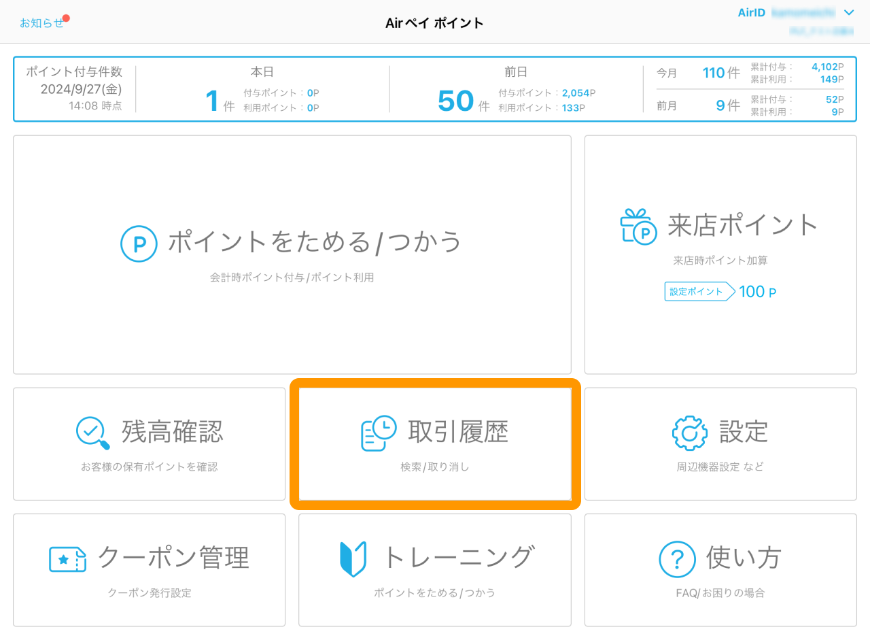Click the gift box visit-point icon
Image resolution: width=870 pixels, height=640 pixels.
pyautogui.click(x=638, y=226)
